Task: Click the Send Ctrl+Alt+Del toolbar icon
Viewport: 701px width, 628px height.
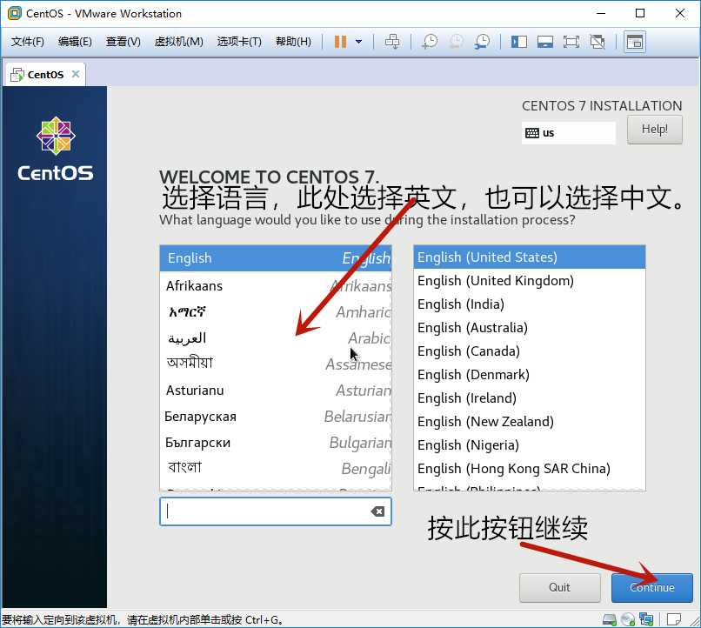Action: (x=392, y=42)
